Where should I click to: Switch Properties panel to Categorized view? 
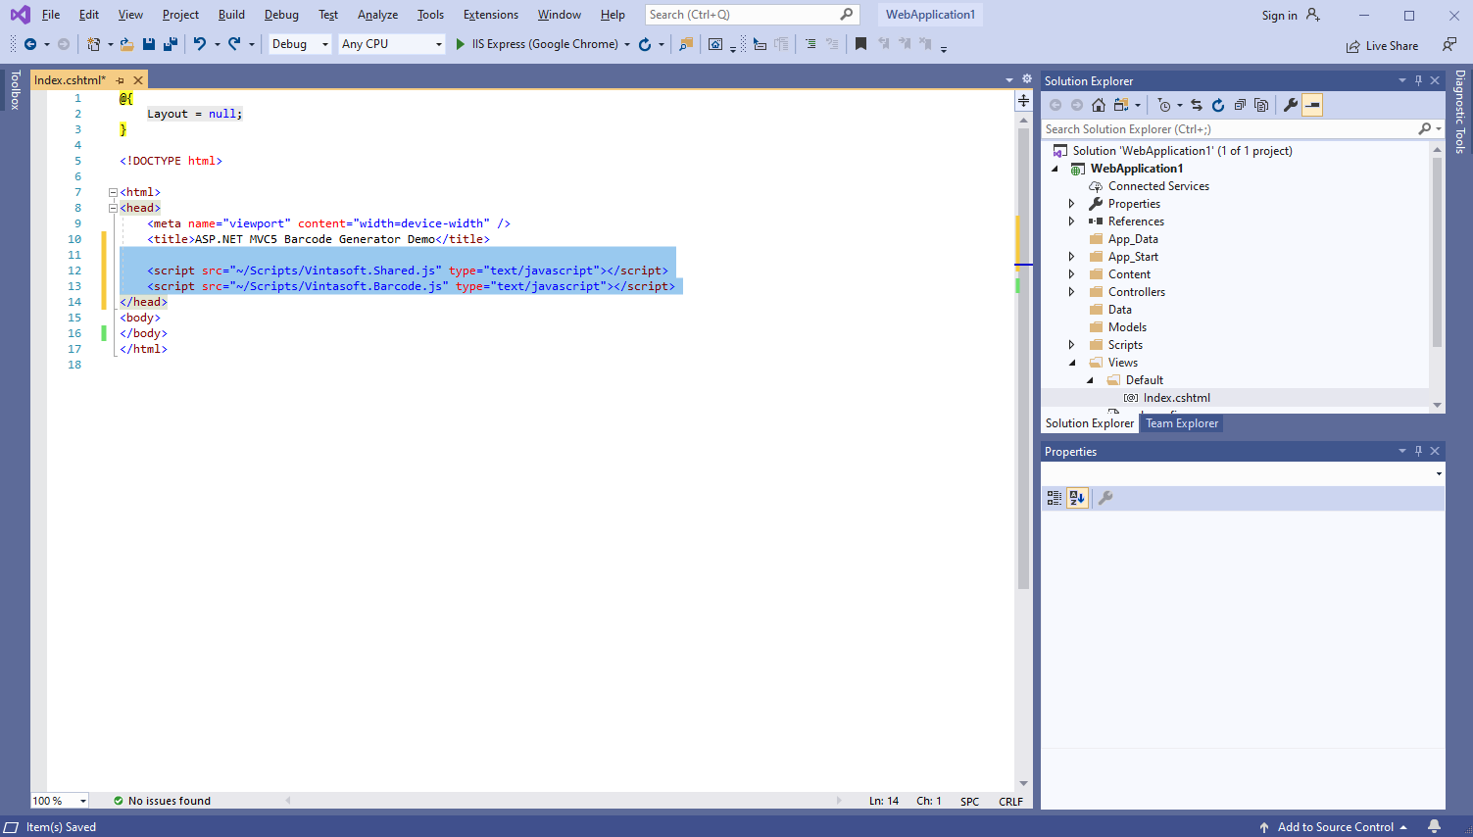pos(1055,498)
